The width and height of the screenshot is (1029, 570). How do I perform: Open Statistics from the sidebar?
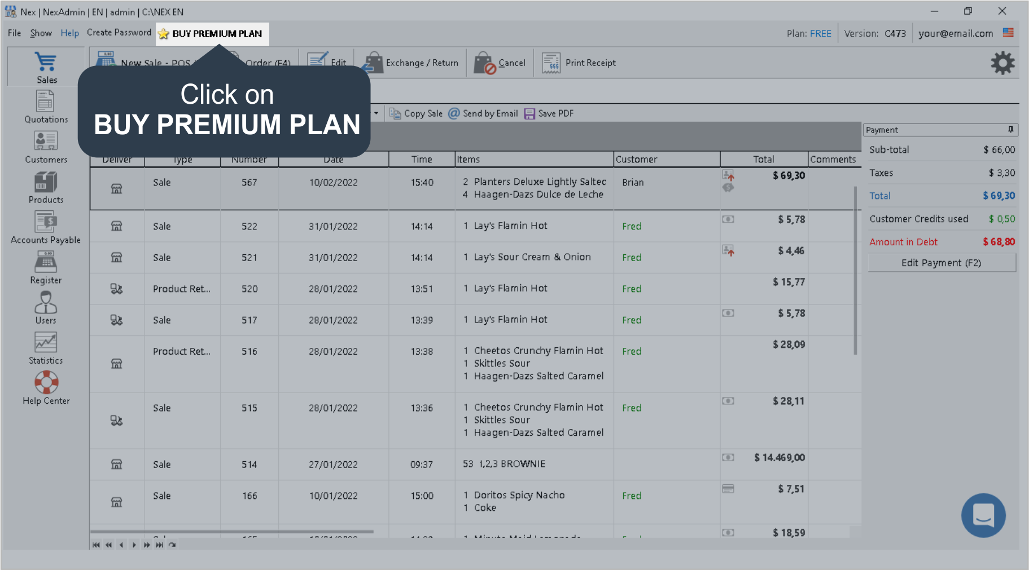pos(46,348)
